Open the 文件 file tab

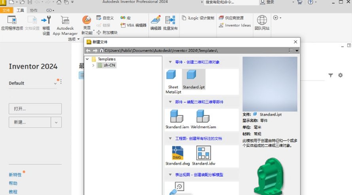pos(6,10)
